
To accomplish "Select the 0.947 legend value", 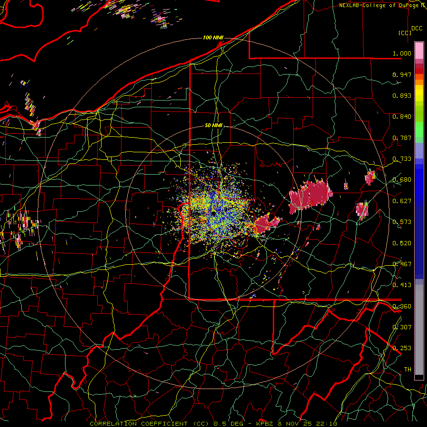I will point(402,74).
